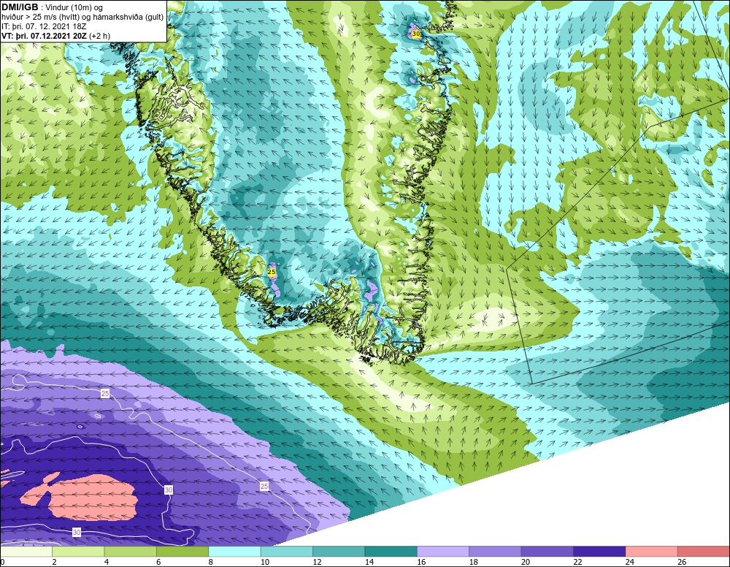The height and width of the screenshot is (567, 730).
Task: Click the cyan 10–12 legend swatch
Action: tap(287, 552)
